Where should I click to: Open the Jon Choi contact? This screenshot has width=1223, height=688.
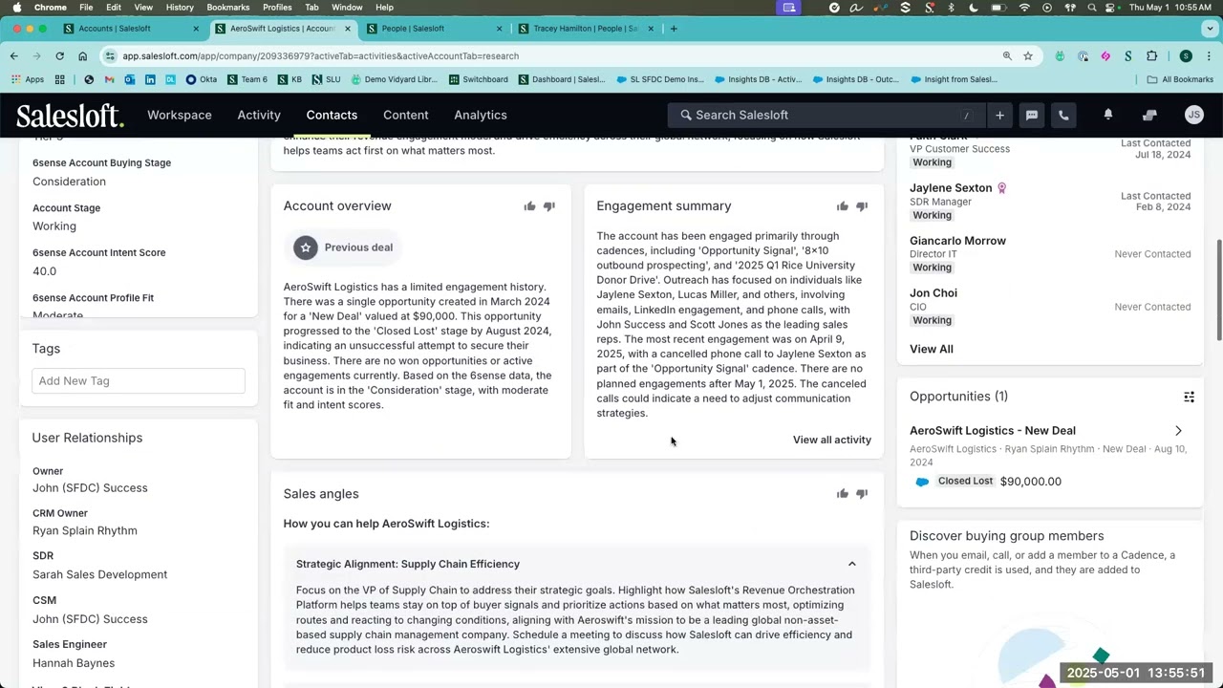pos(933,293)
